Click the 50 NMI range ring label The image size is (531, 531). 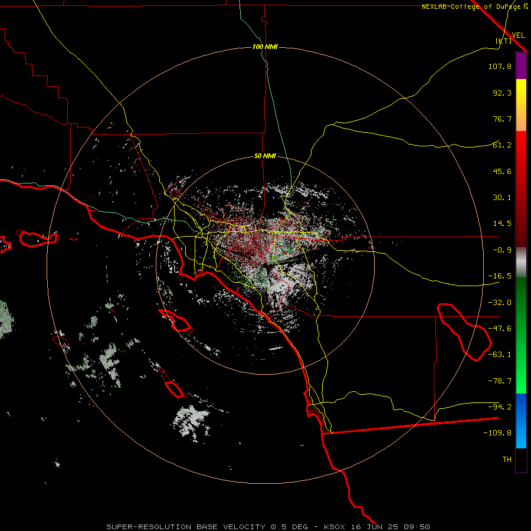tap(265, 156)
